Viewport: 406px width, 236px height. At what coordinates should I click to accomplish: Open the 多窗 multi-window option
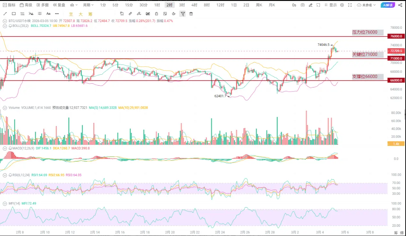[42, 5]
